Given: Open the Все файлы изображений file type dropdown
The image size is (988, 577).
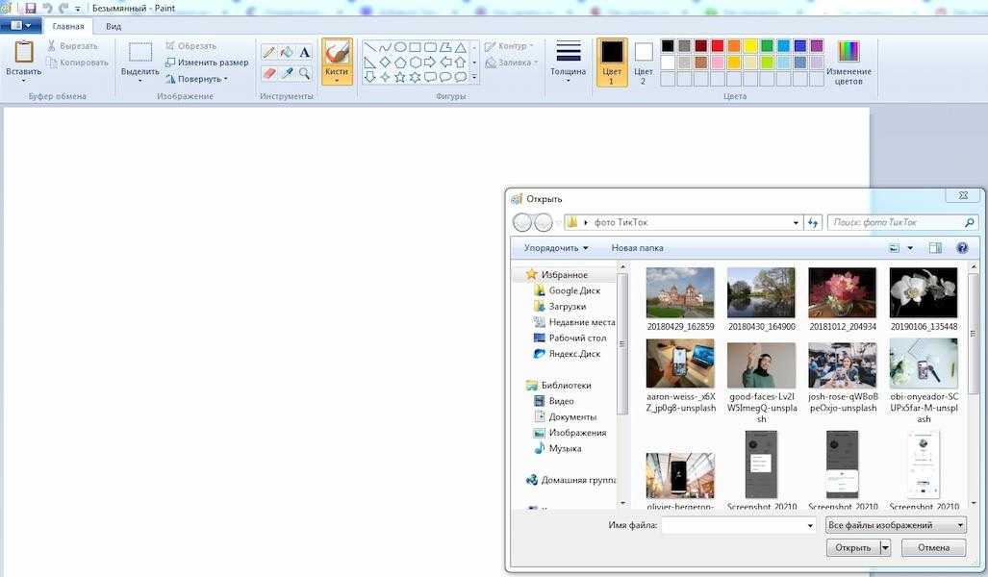Looking at the screenshot, I should click(896, 525).
